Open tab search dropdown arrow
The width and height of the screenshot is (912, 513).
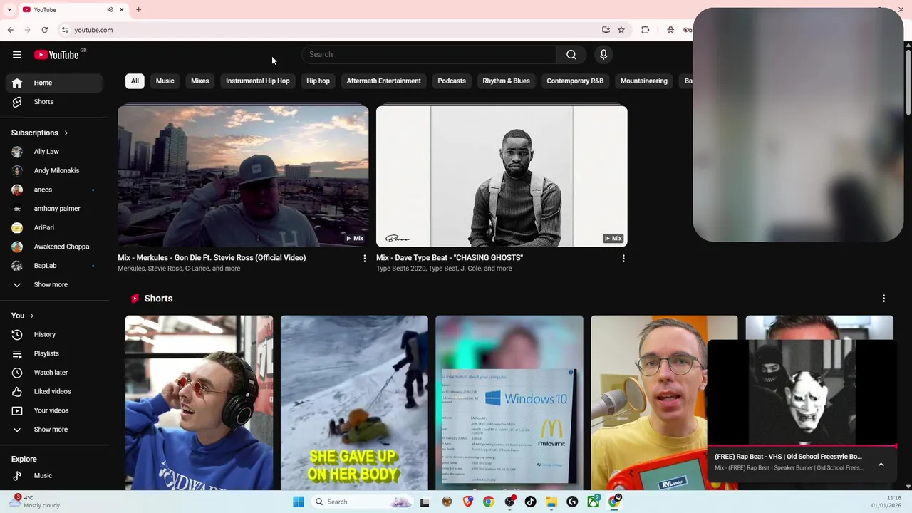coord(9,9)
